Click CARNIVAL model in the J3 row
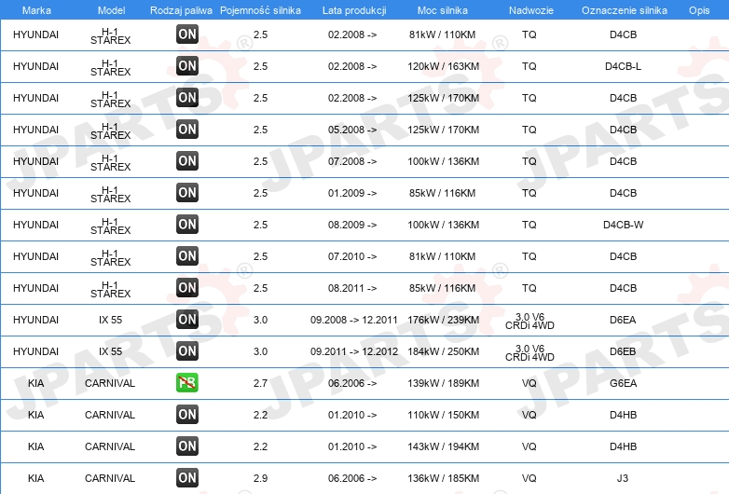Screen dimensions: 729x494 pos(110,478)
